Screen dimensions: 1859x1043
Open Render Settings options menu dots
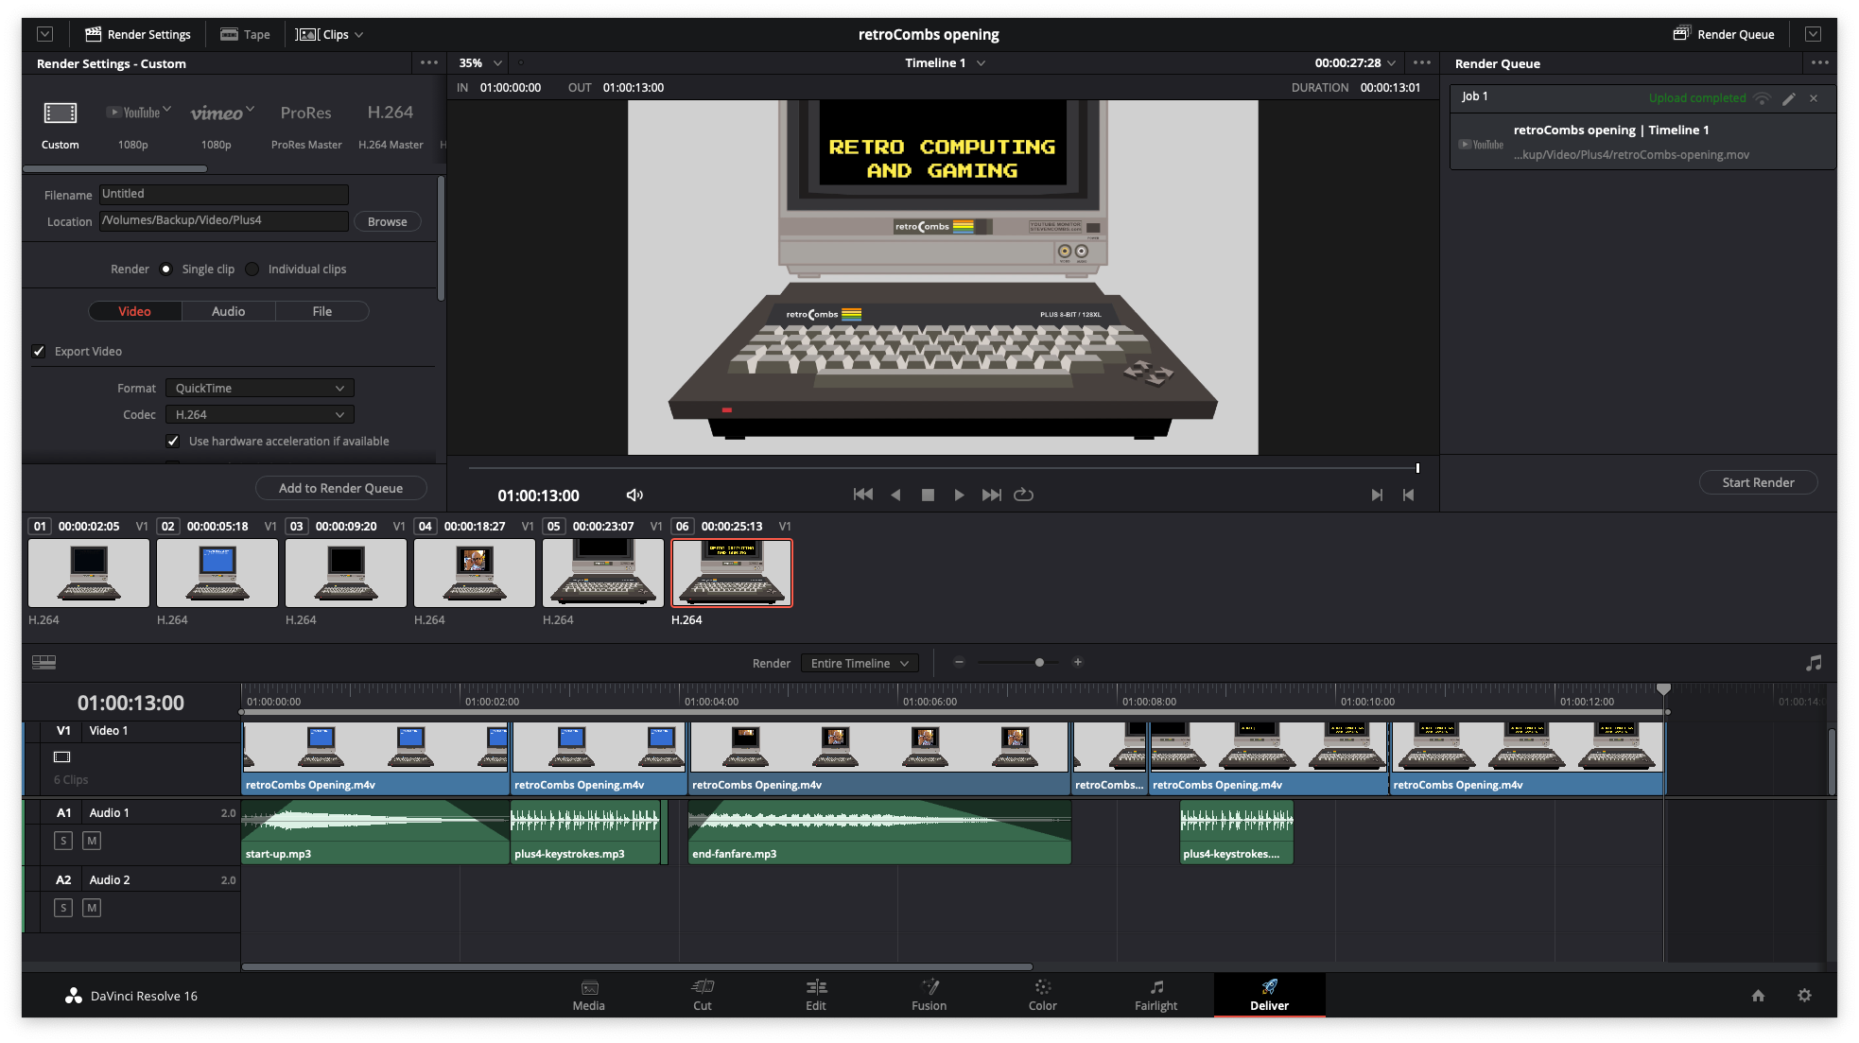428,62
